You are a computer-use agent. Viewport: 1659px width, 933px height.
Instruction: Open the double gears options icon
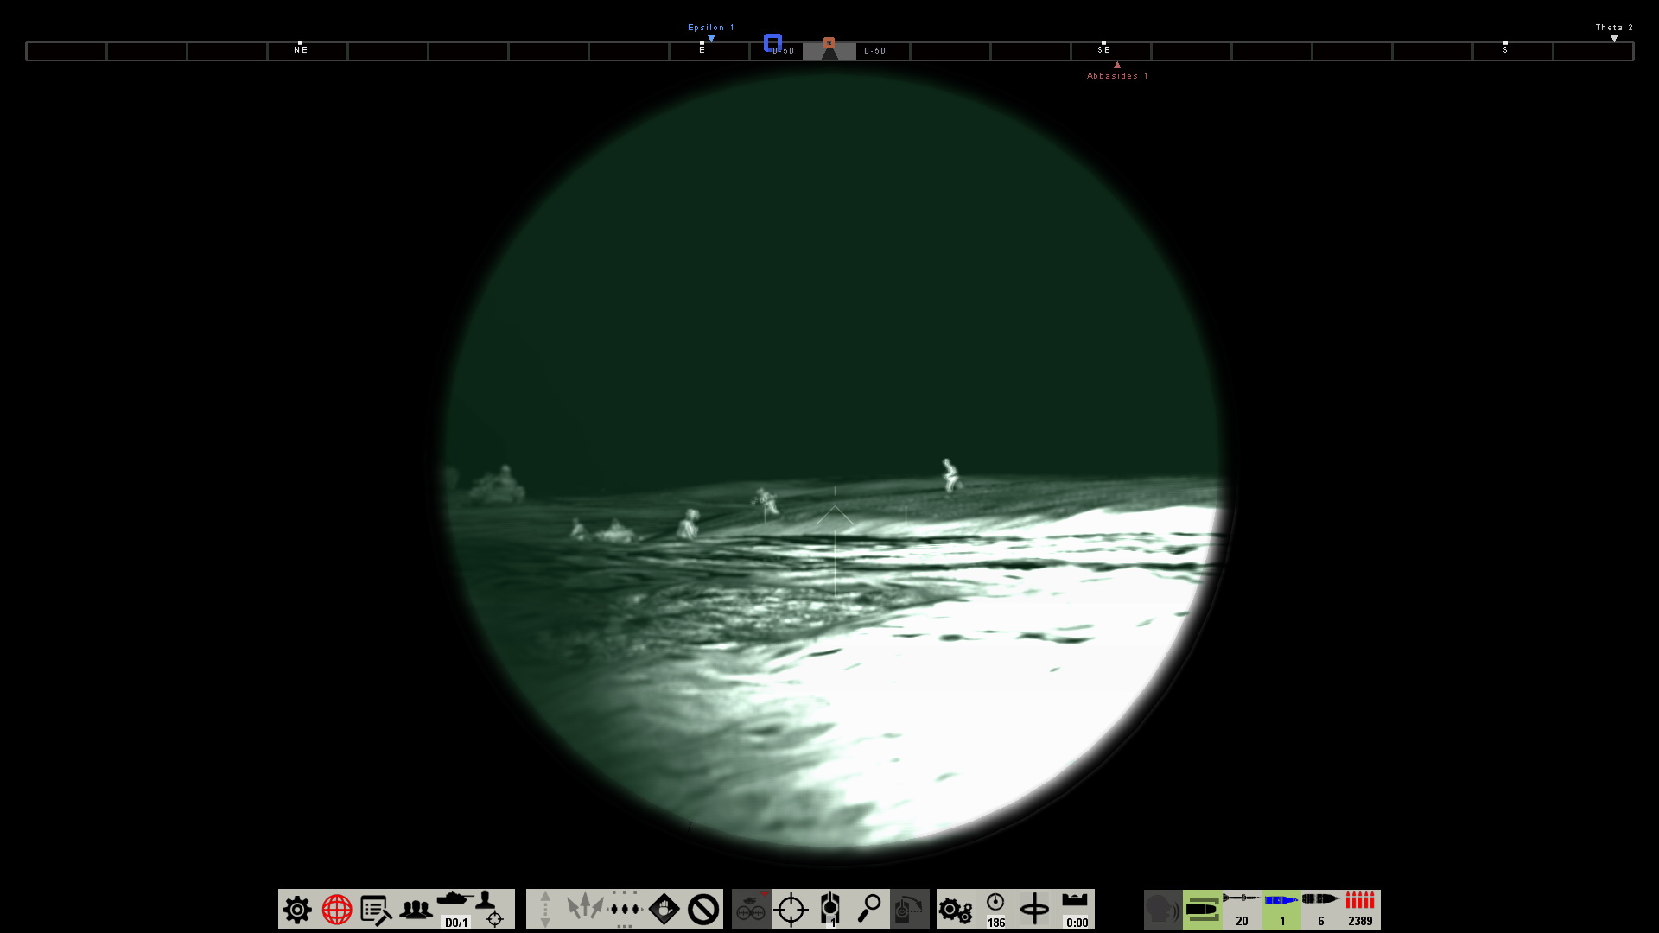pos(956,909)
